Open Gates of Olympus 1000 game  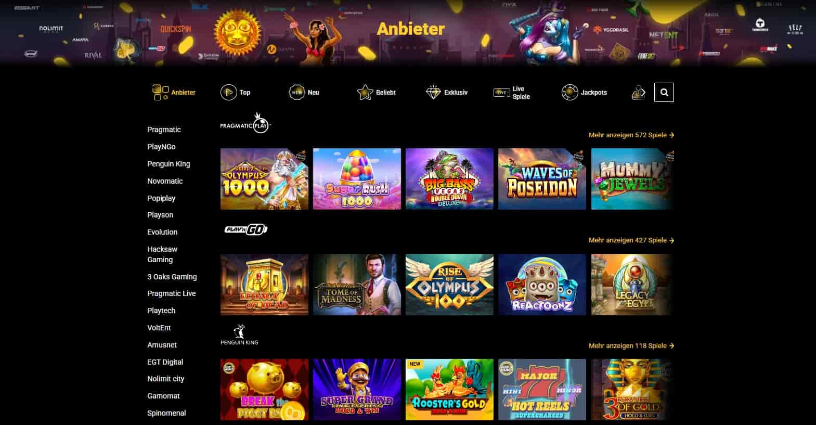pyautogui.click(x=264, y=179)
